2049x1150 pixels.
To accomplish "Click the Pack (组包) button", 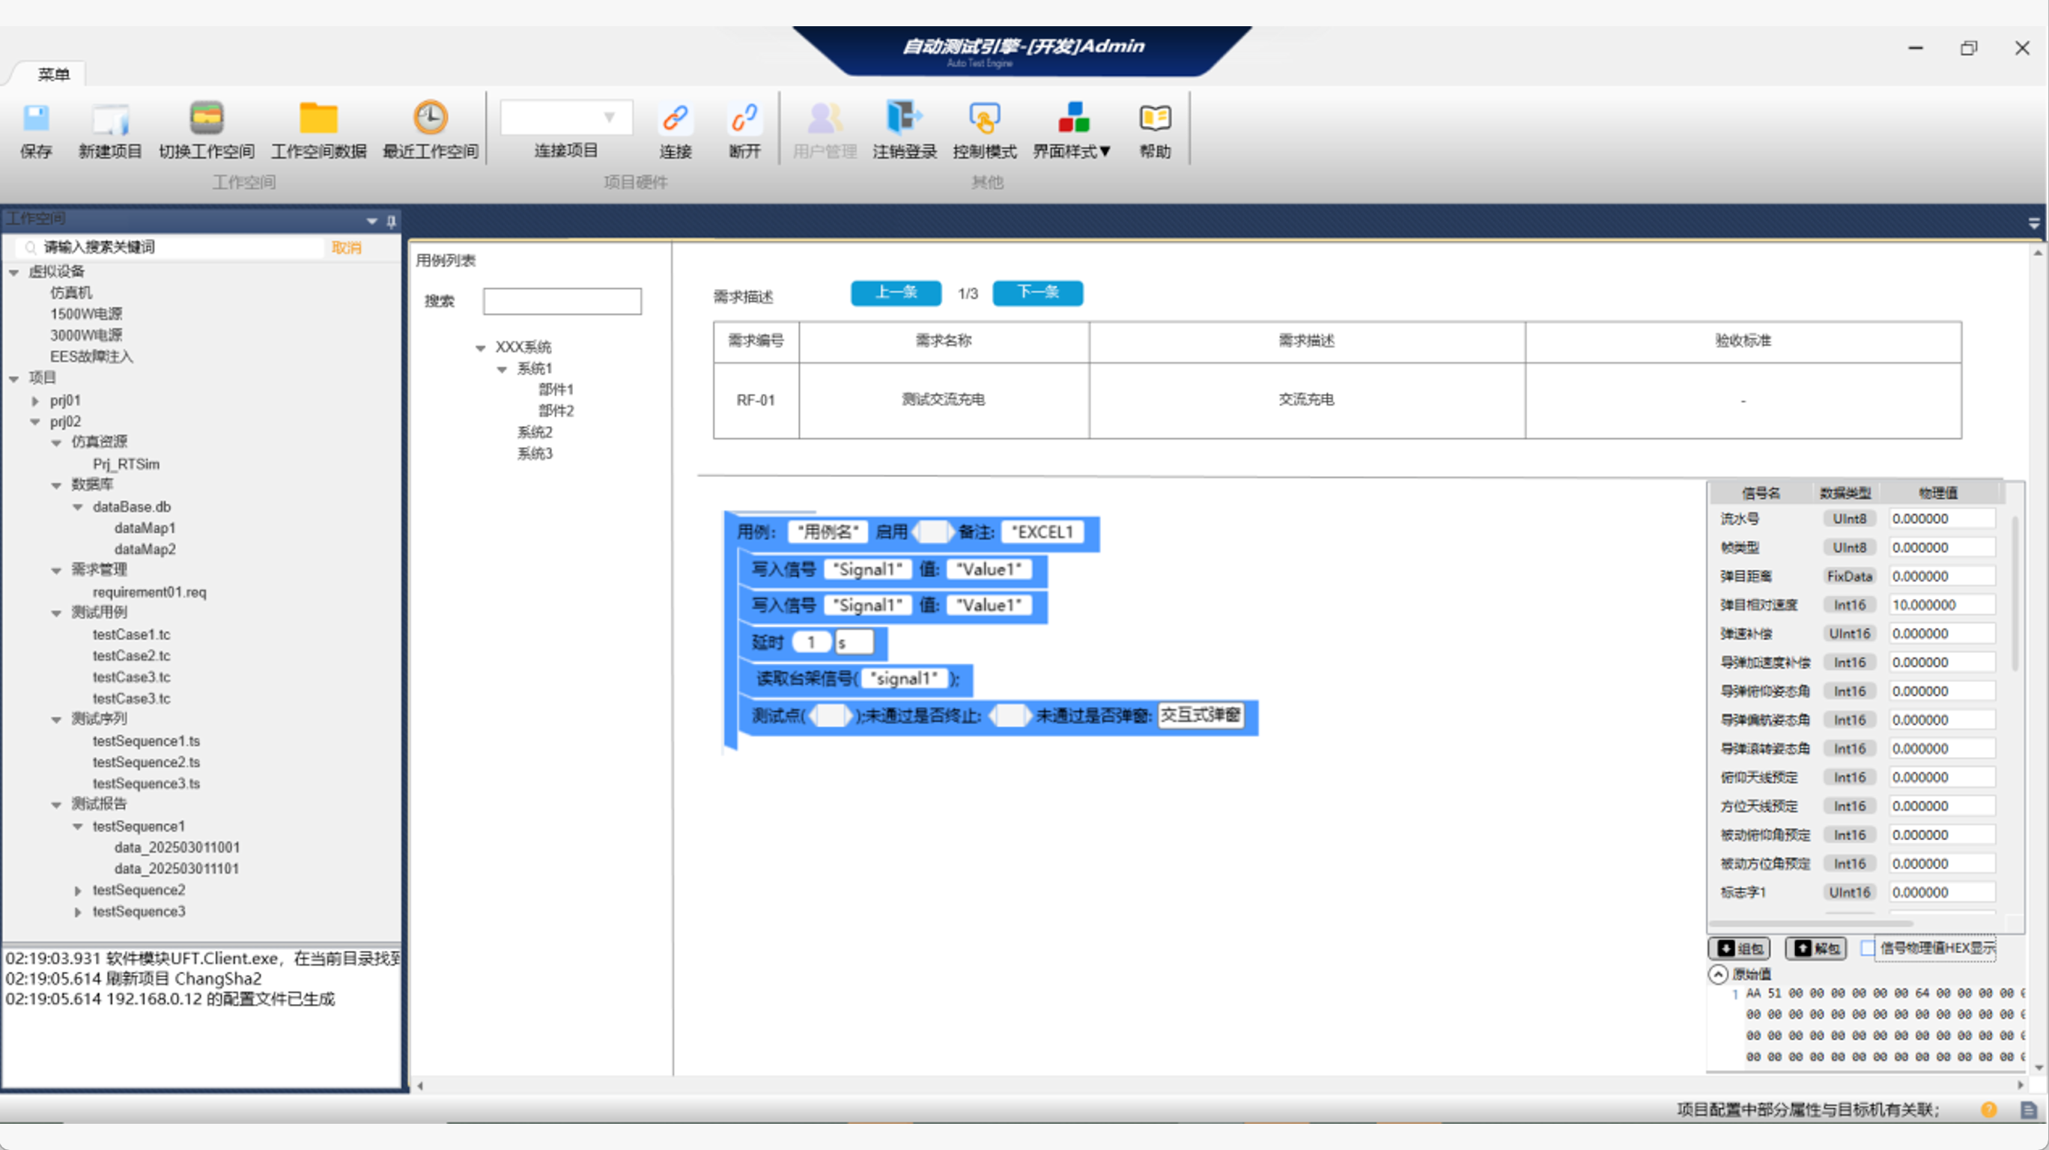I will point(1739,948).
